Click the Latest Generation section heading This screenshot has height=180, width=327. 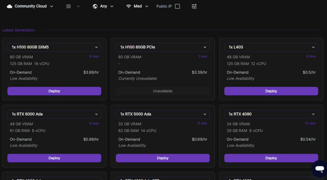click(x=19, y=30)
